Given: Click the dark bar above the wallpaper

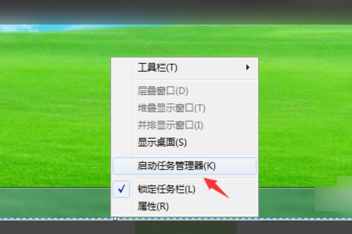Looking at the screenshot, I should tap(176, 12).
